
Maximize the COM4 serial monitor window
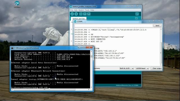pyautogui.click(x=154, y=21)
